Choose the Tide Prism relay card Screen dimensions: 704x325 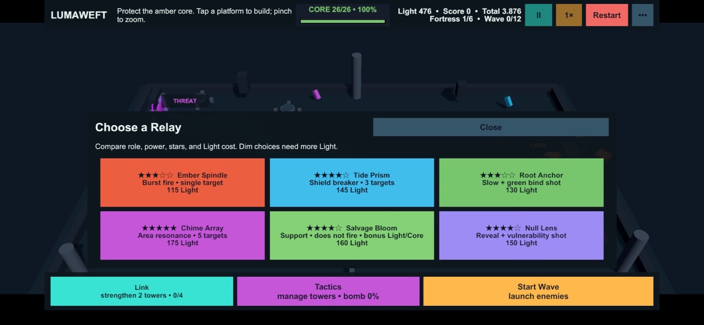coord(352,183)
